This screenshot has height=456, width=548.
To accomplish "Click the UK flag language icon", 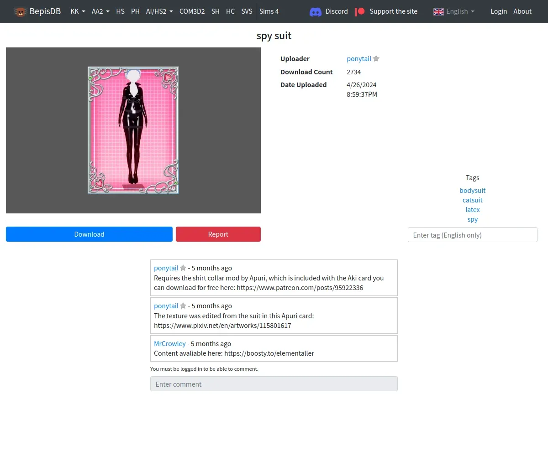I will coord(438,11).
